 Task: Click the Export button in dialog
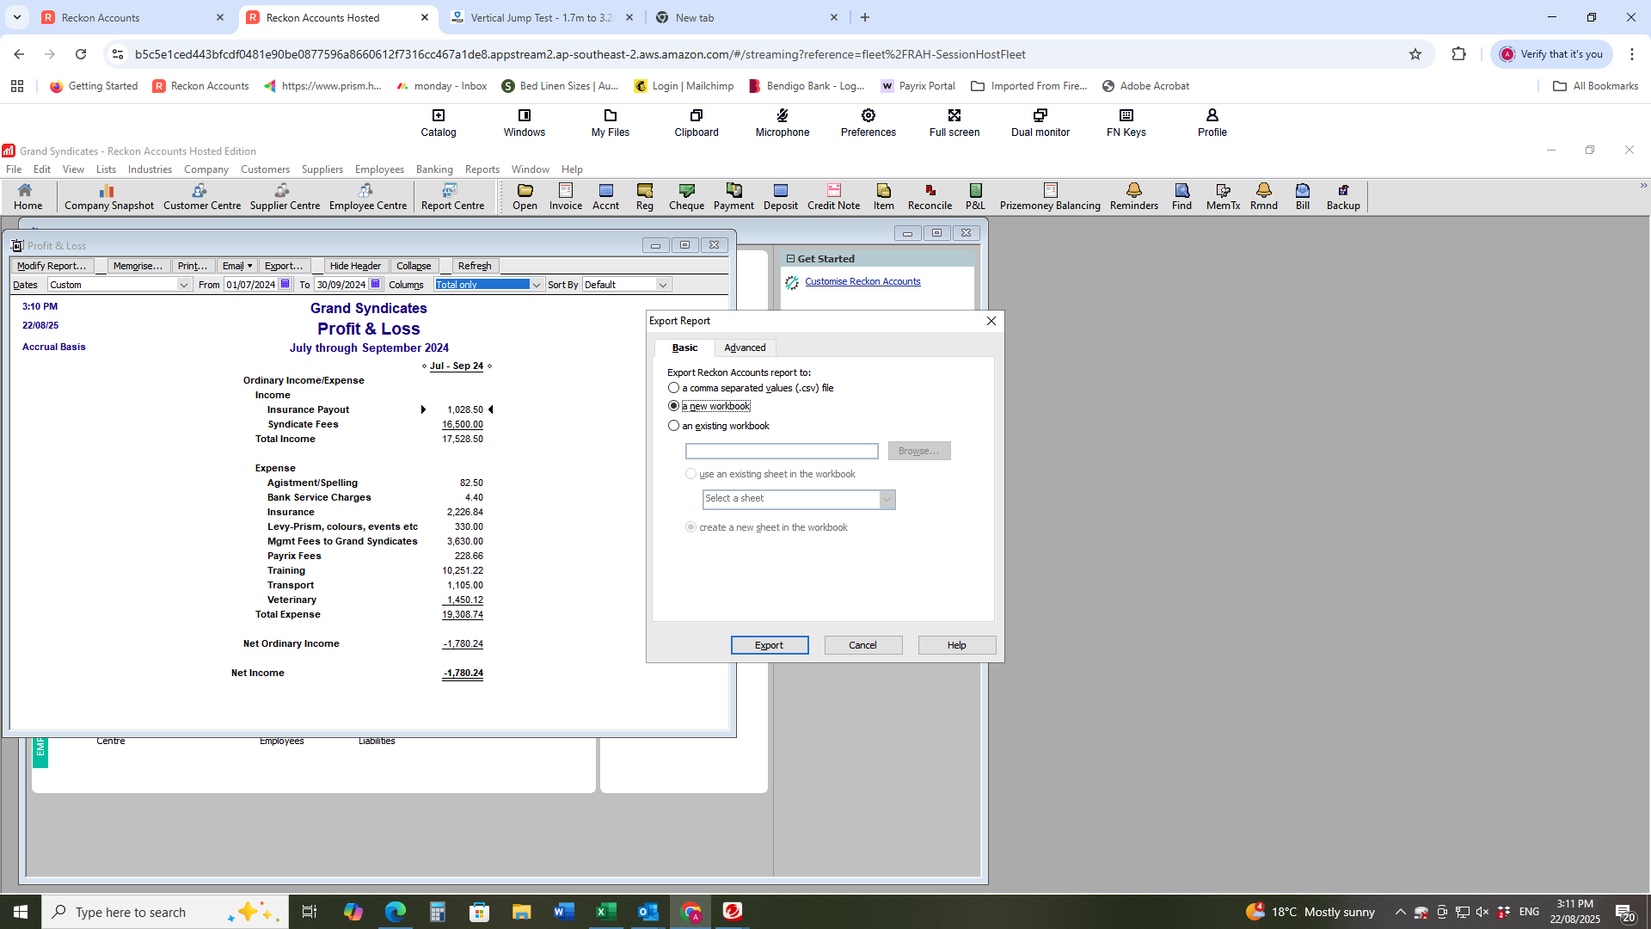(769, 645)
